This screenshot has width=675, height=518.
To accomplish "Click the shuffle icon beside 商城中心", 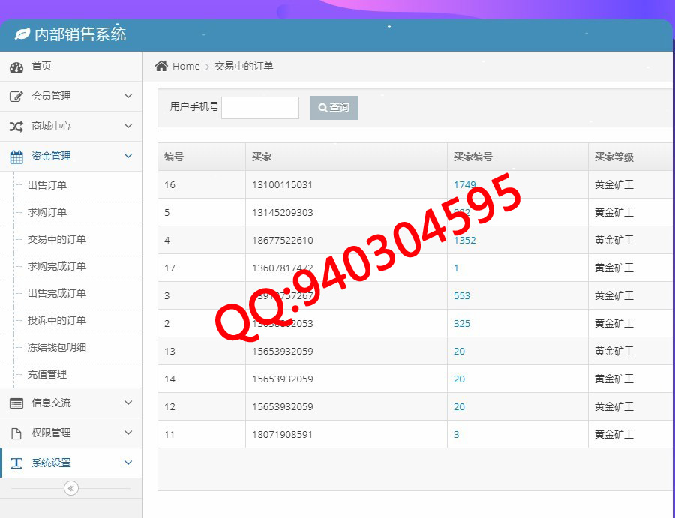I will pos(16,127).
